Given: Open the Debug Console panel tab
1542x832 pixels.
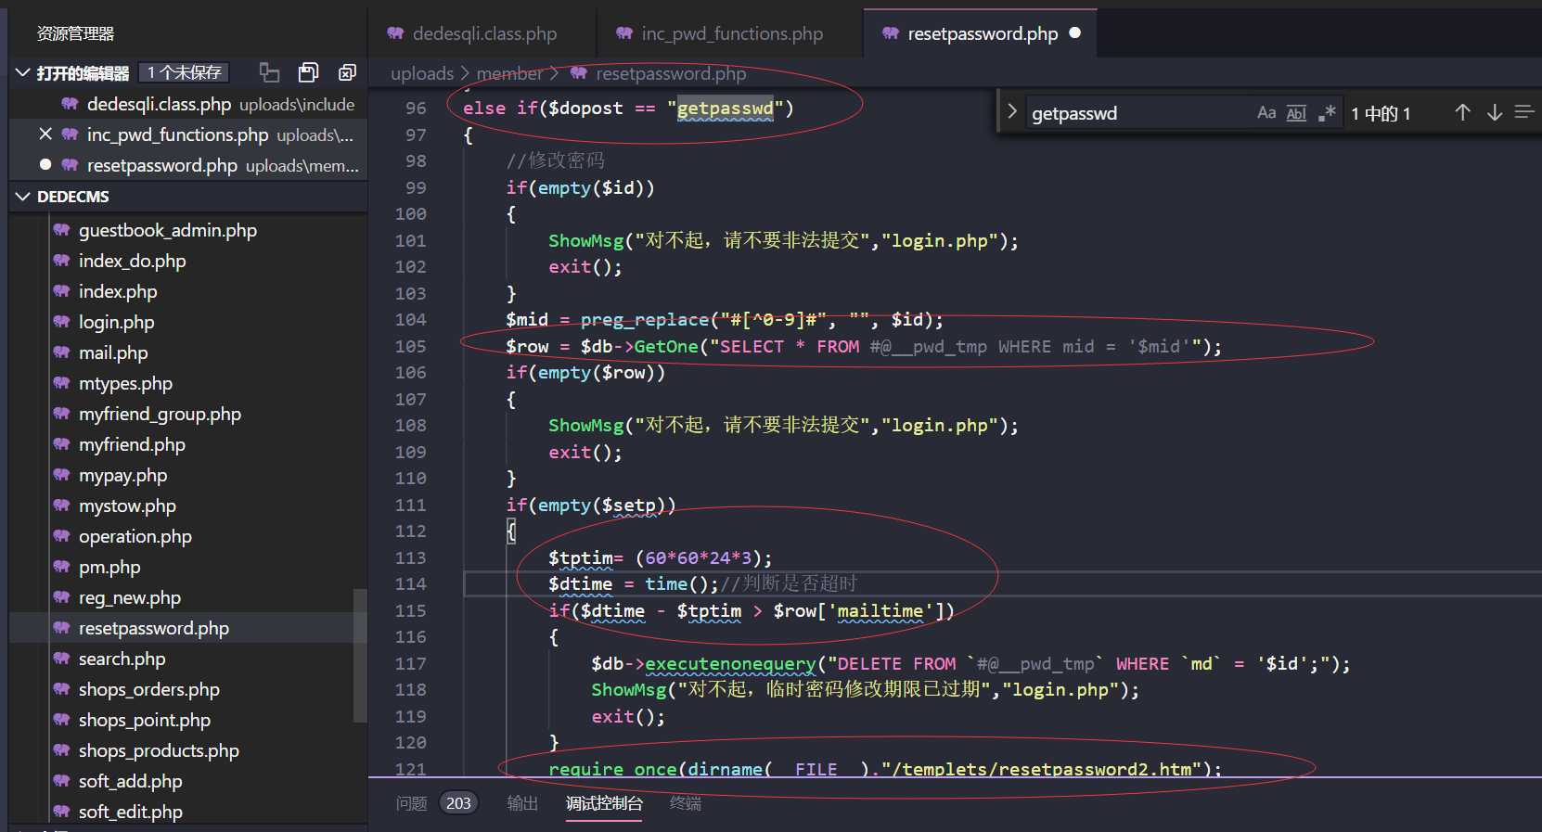Looking at the screenshot, I should (604, 803).
